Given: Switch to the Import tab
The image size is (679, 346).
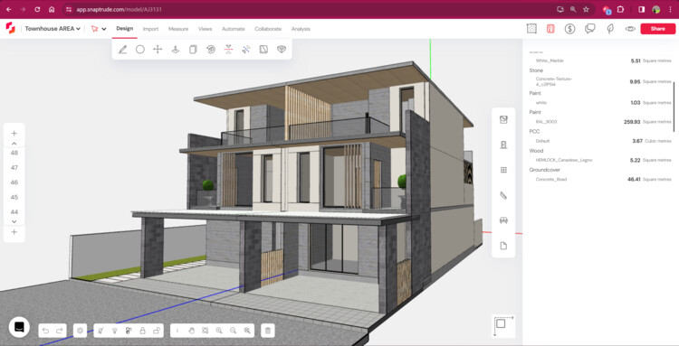Looking at the screenshot, I should click(x=150, y=29).
